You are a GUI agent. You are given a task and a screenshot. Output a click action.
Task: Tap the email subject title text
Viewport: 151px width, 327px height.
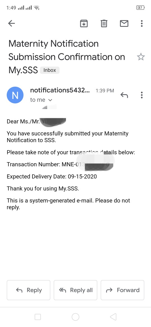pyautogui.click(x=67, y=57)
